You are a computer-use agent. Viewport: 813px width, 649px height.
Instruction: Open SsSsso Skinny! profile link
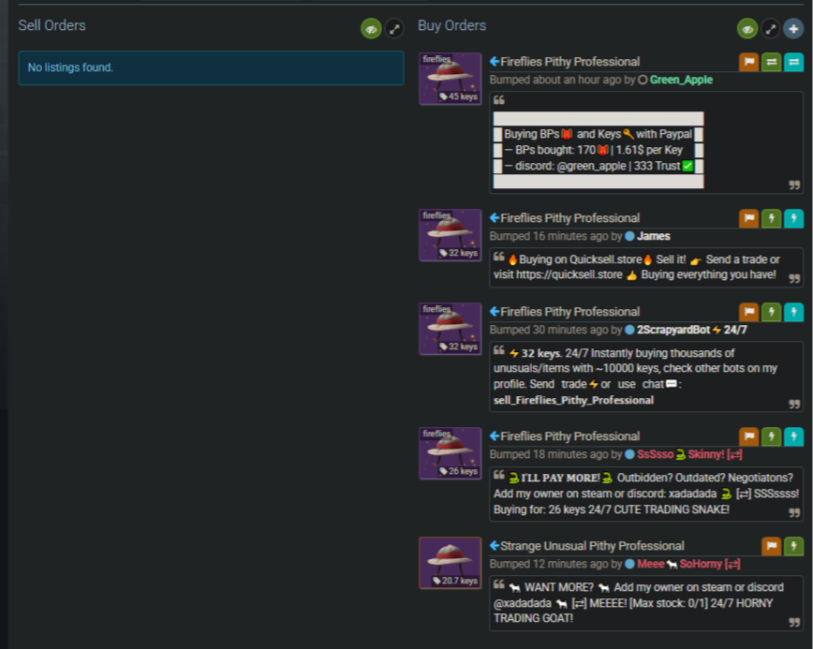click(x=689, y=454)
